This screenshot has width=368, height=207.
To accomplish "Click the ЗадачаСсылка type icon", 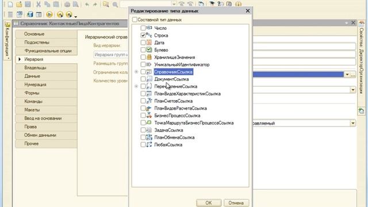I will 149,130.
